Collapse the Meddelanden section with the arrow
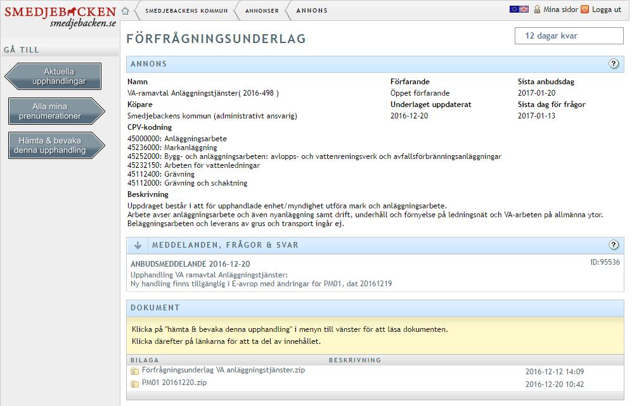 pyautogui.click(x=138, y=245)
